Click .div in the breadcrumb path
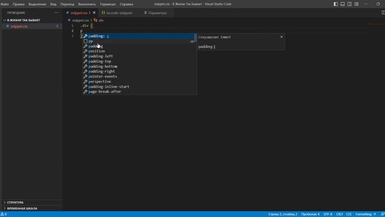The image size is (385, 217). pyautogui.click(x=101, y=20)
